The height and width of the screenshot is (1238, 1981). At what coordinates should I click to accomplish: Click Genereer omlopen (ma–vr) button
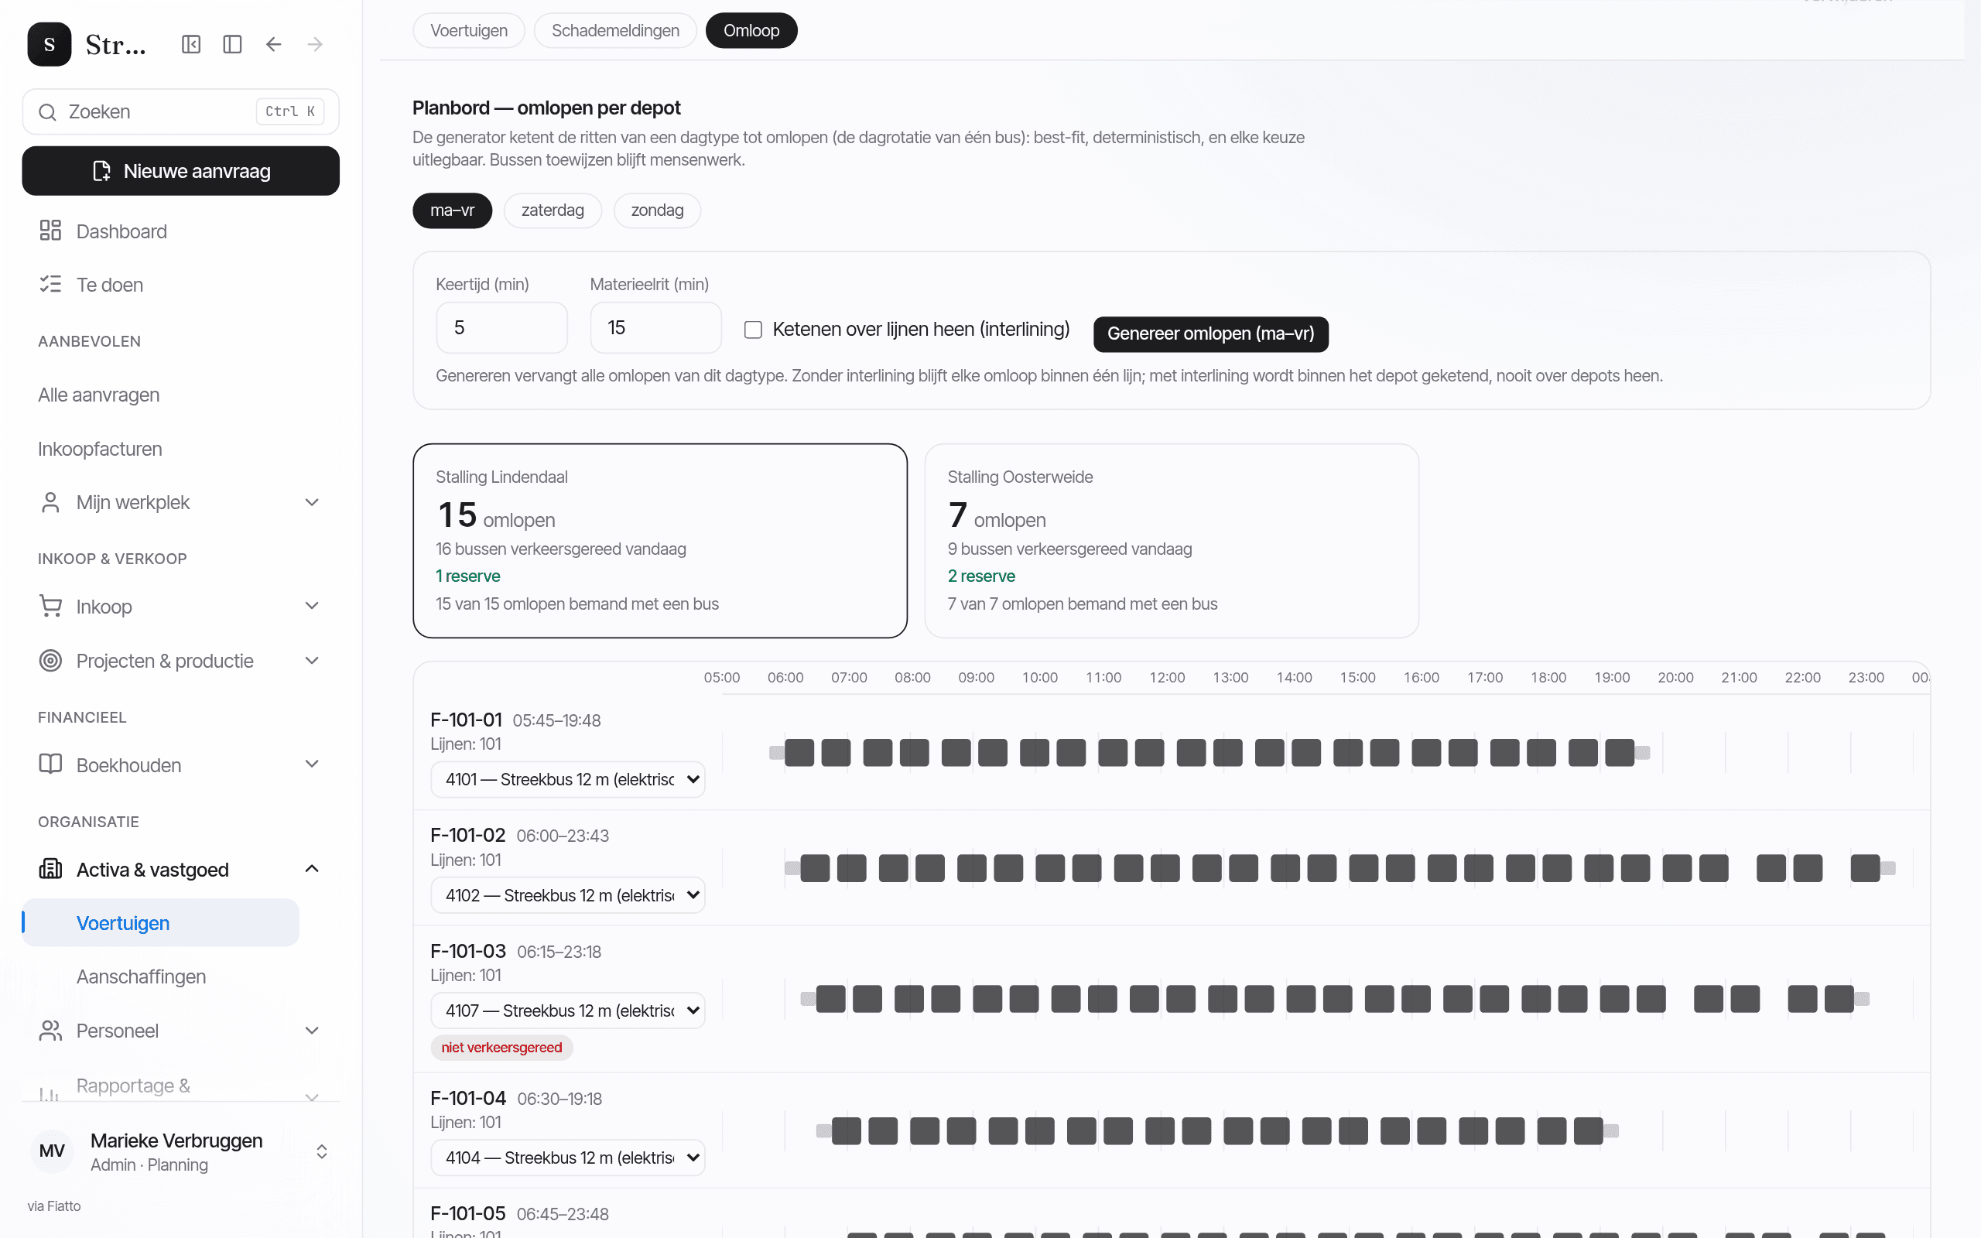pyautogui.click(x=1211, y=334)
